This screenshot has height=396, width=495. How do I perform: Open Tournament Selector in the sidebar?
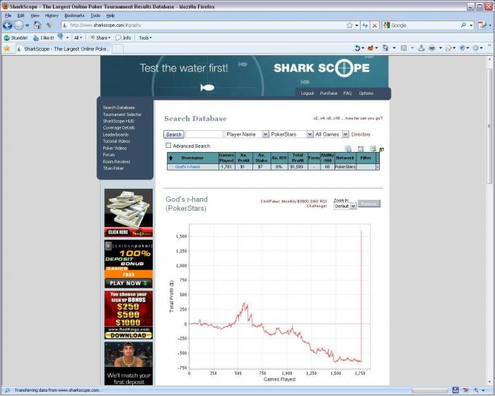pos(122,115)
